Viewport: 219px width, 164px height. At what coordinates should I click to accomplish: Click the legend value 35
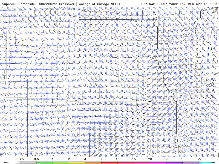(x=199, y=159)
